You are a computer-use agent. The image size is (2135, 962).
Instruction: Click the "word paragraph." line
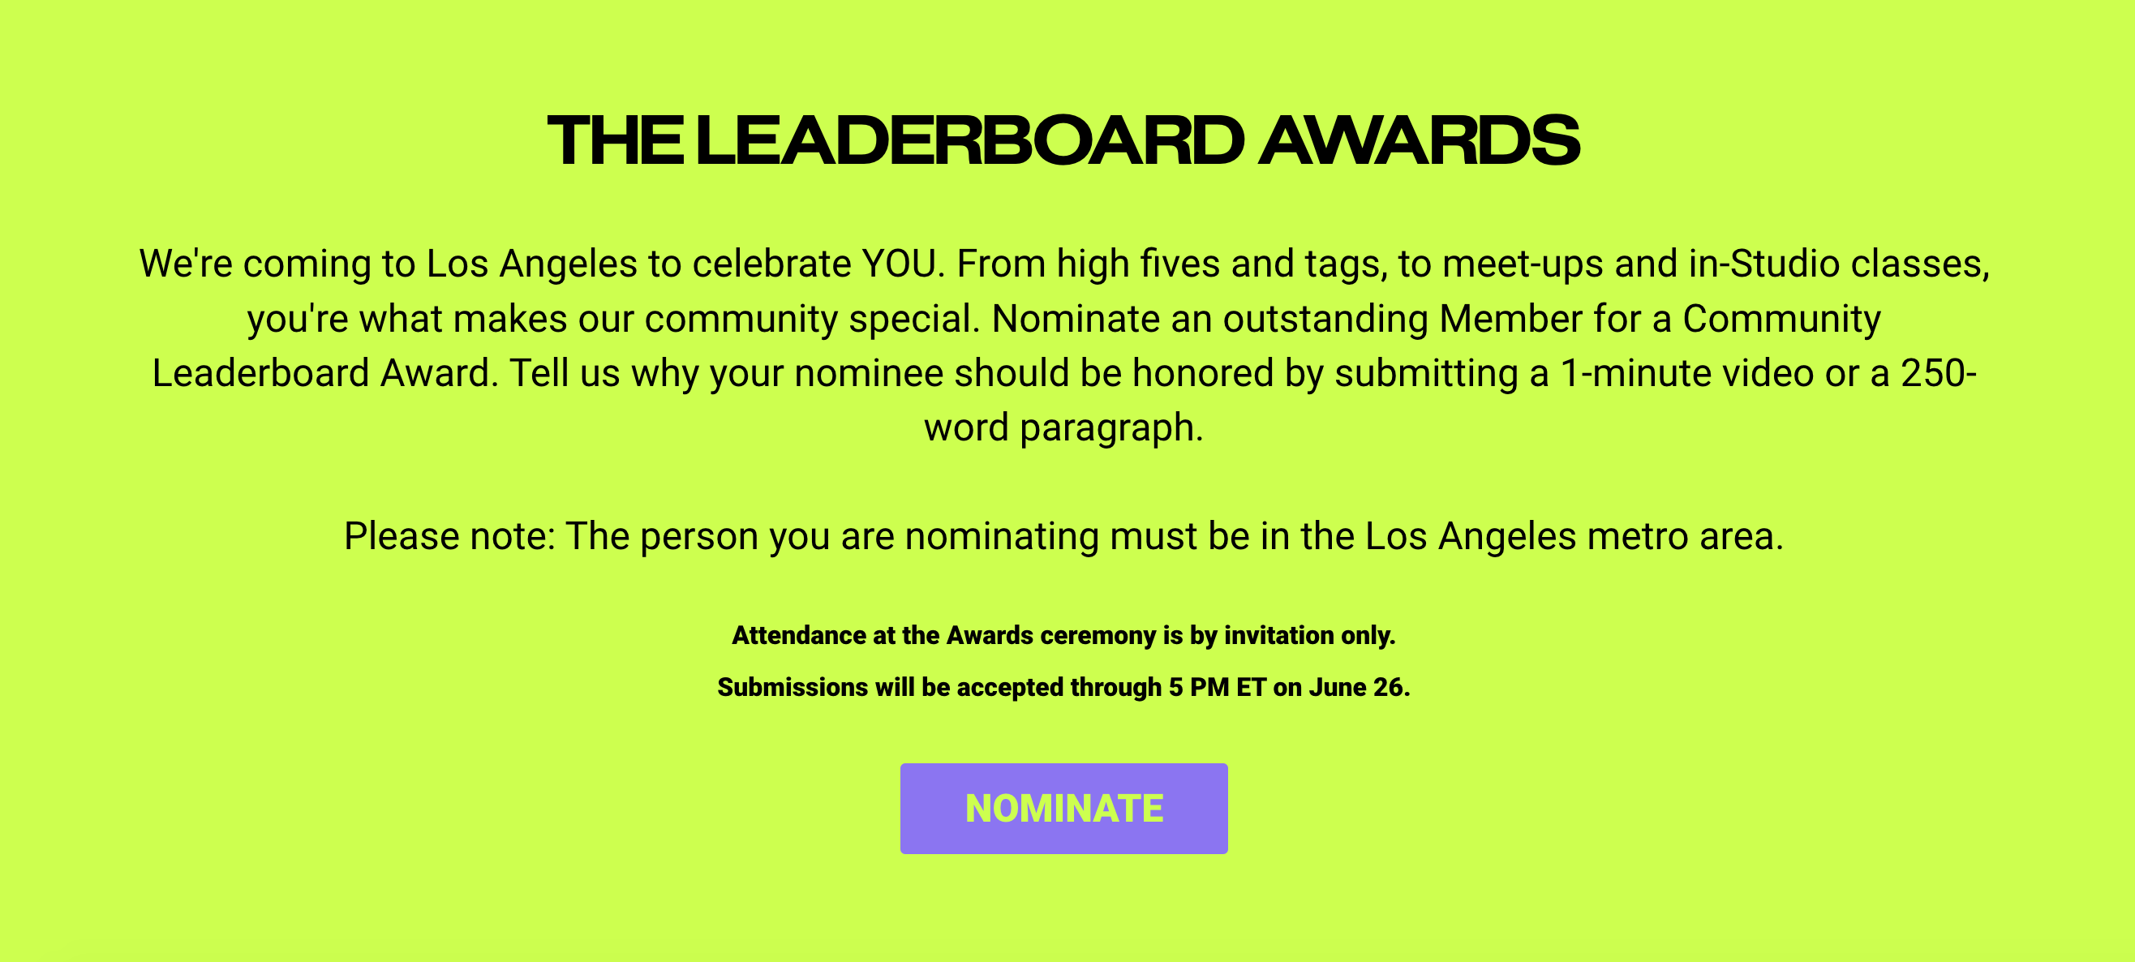1063,428
